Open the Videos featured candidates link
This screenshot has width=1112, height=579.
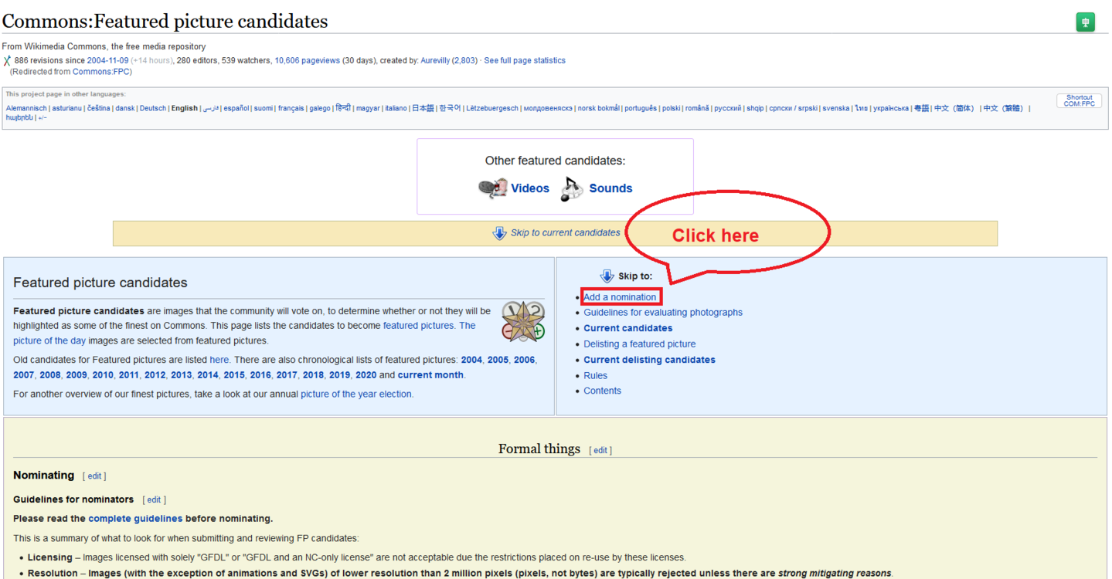click(x=529, y=188)
